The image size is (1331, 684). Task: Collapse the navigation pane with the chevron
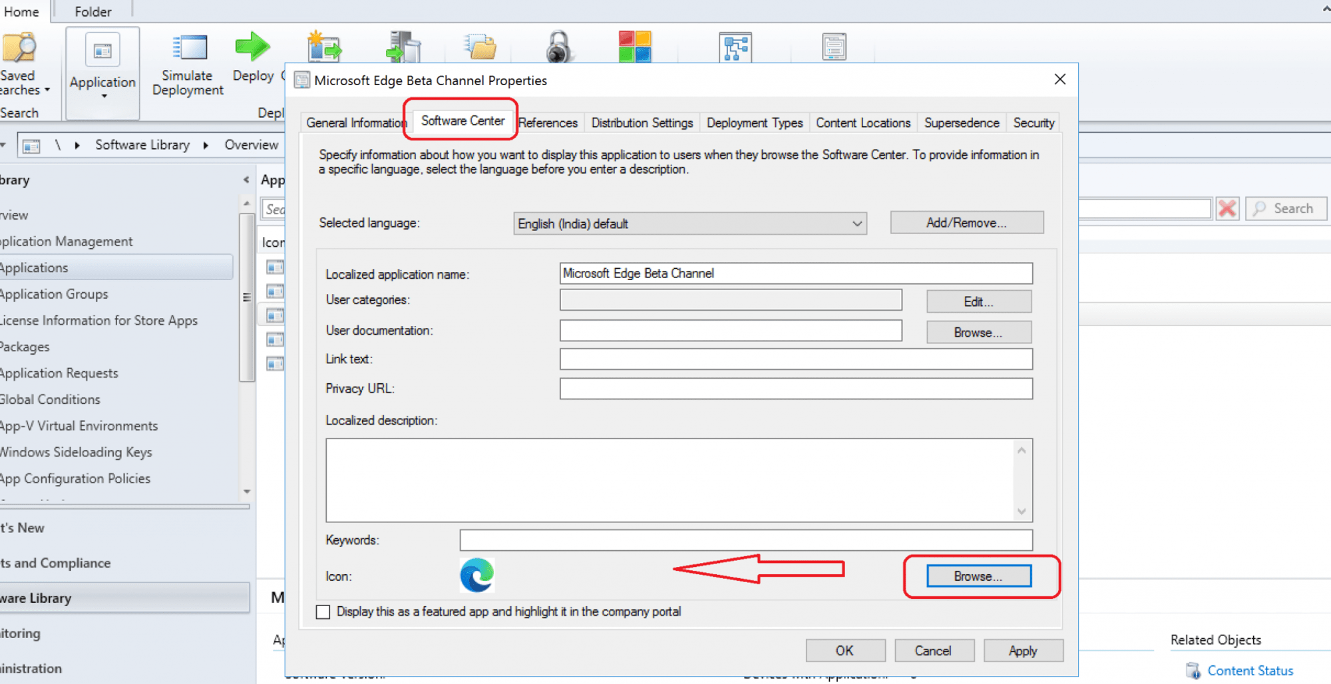[x=246, y=180]
